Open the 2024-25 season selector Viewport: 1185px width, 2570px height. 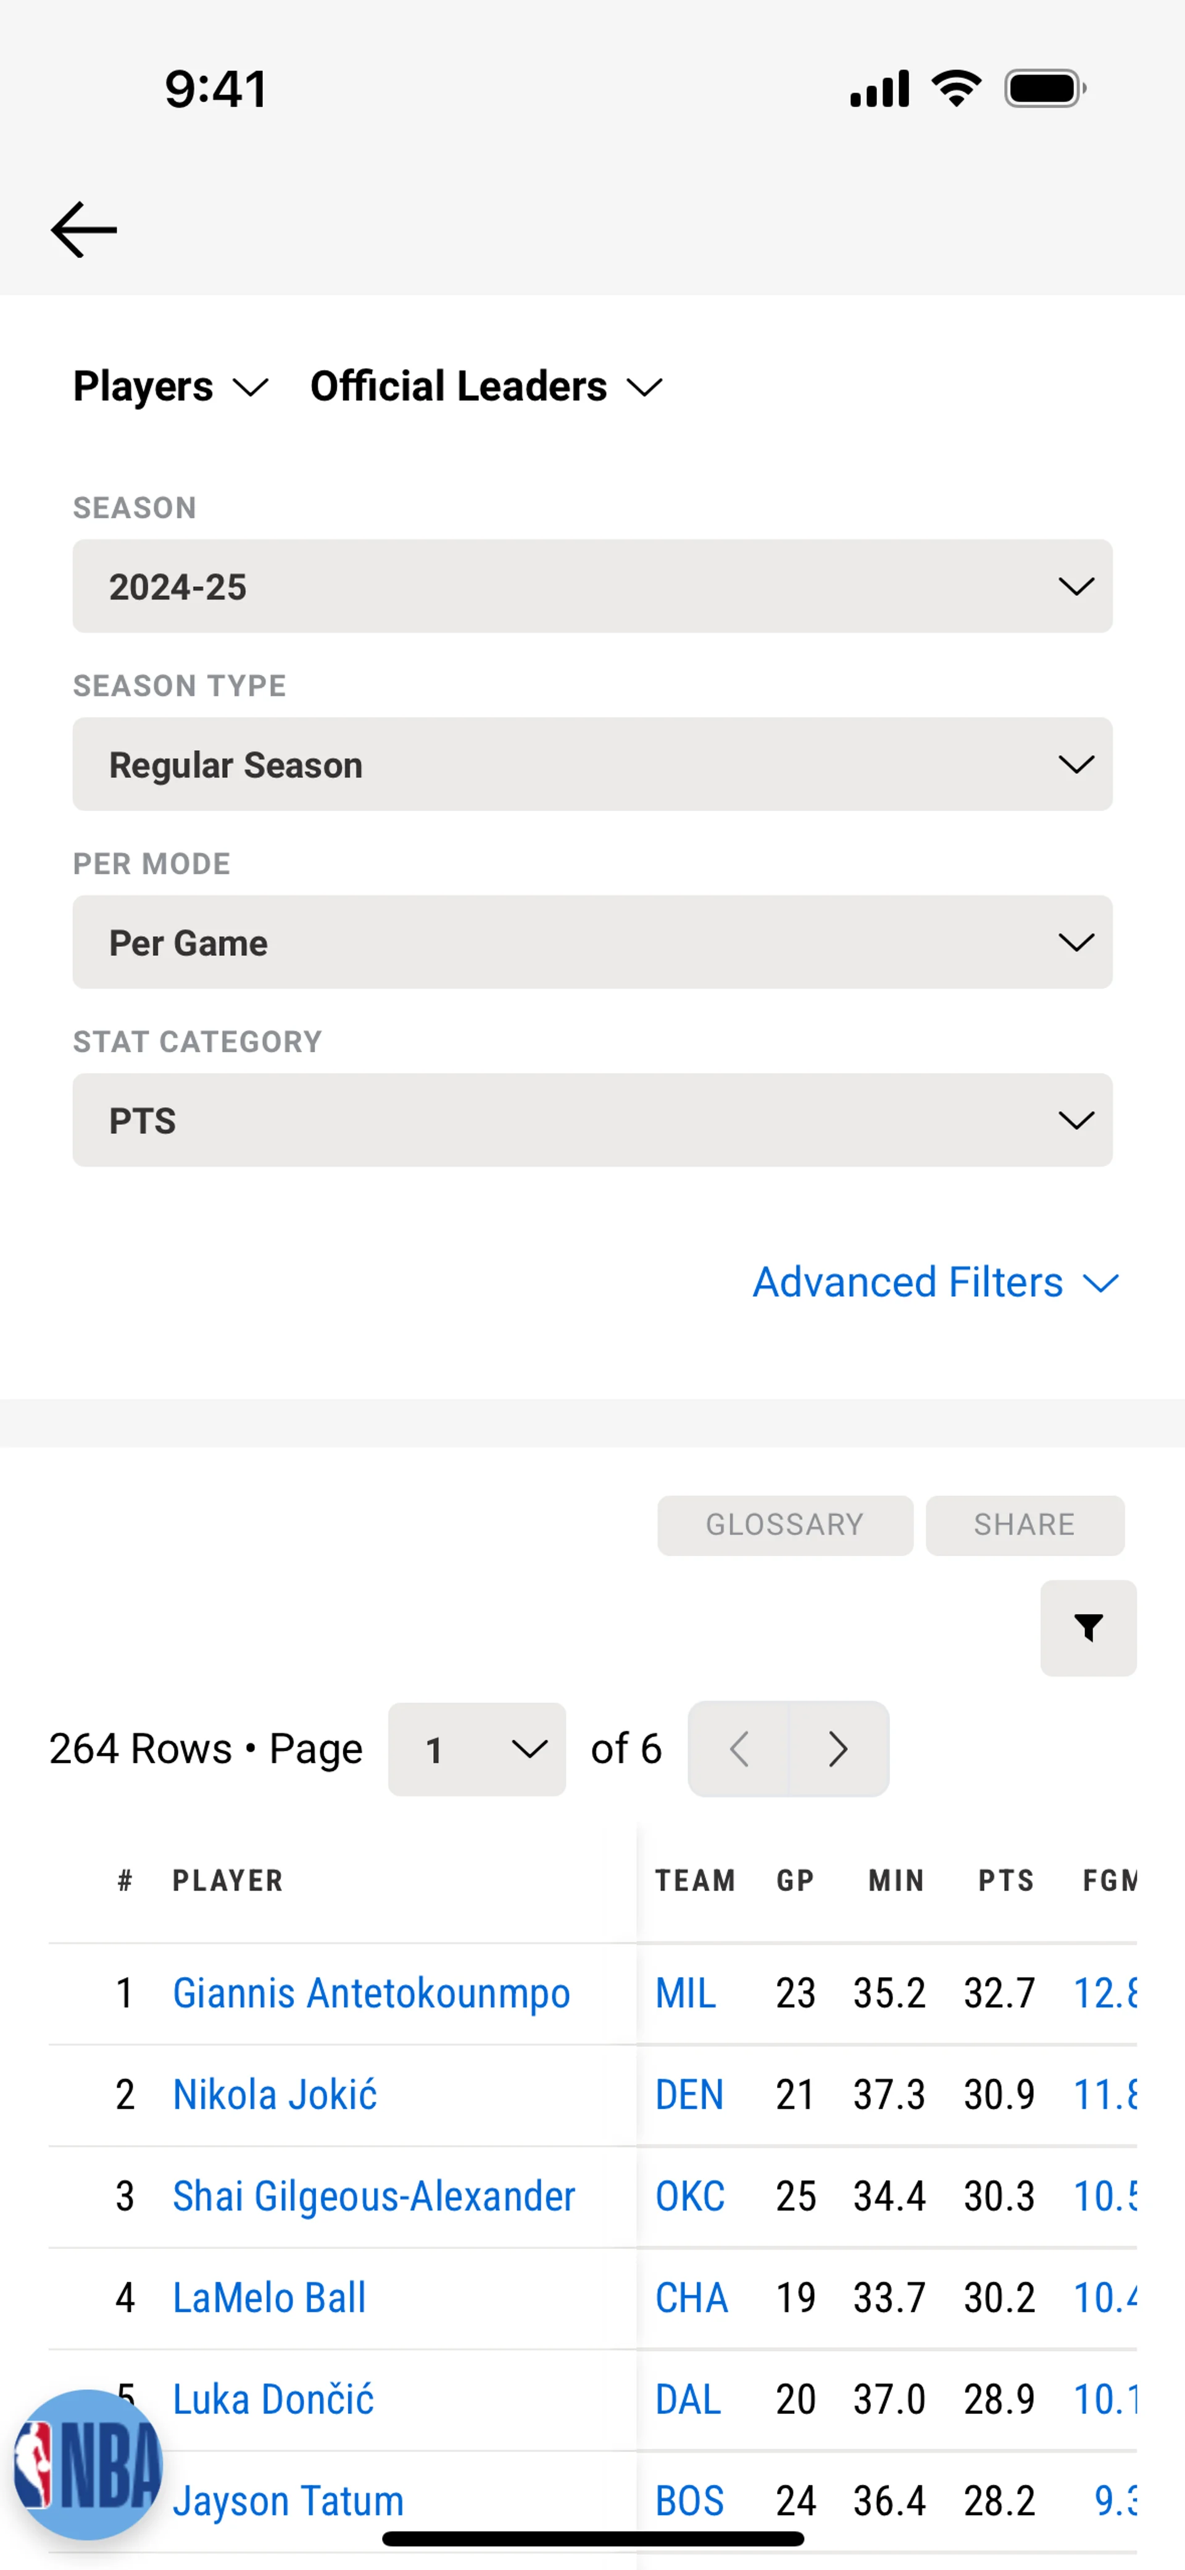(x=592, y=587)
